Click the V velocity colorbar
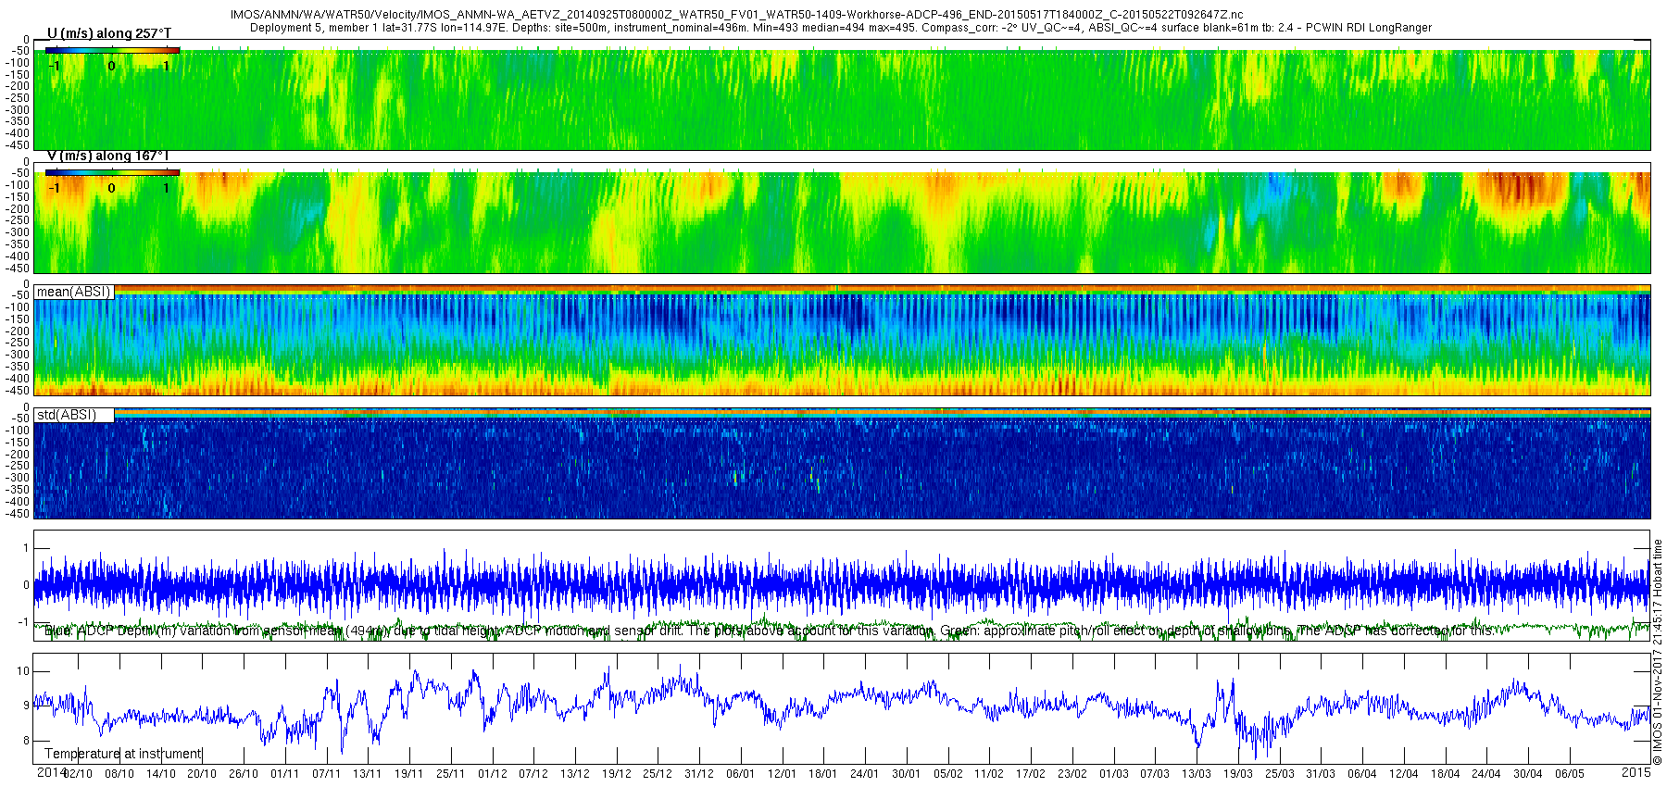Screen dimensions: 1667x787 tap(112, 172)
